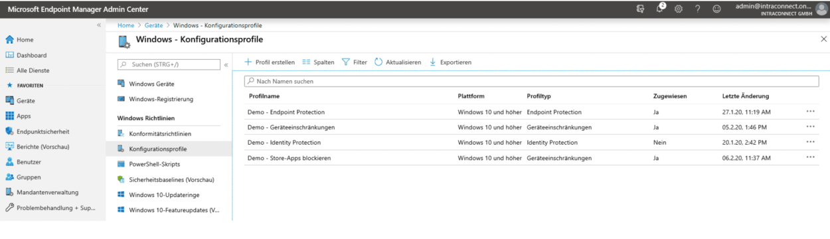830x239 pixels.
Task: Open the directory and subscription filter icon
Action: click(x=640, y=9)
